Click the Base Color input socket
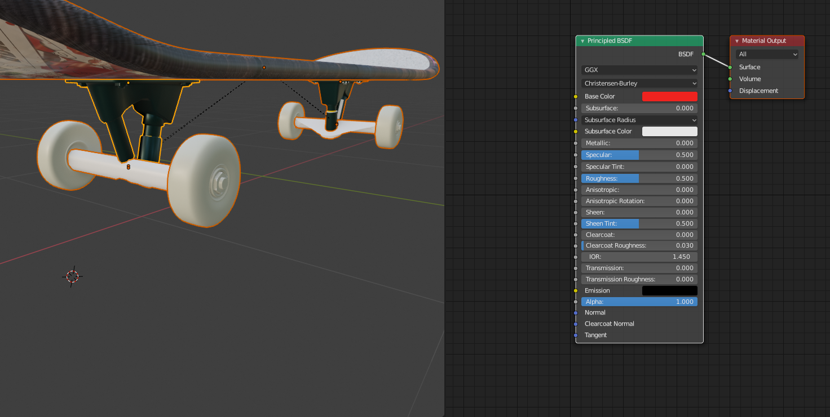The height and width of the screenshot is (417, 830). click(576, 97)
